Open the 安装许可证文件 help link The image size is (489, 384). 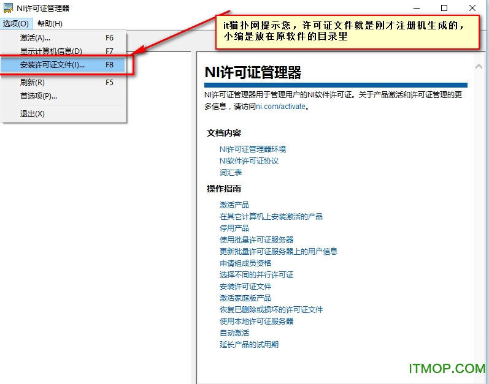pyautogui.click(x=245, y=286)
